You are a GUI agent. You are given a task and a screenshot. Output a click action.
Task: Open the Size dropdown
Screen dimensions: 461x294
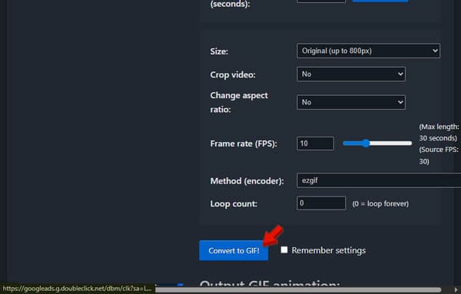pos(368,51)
